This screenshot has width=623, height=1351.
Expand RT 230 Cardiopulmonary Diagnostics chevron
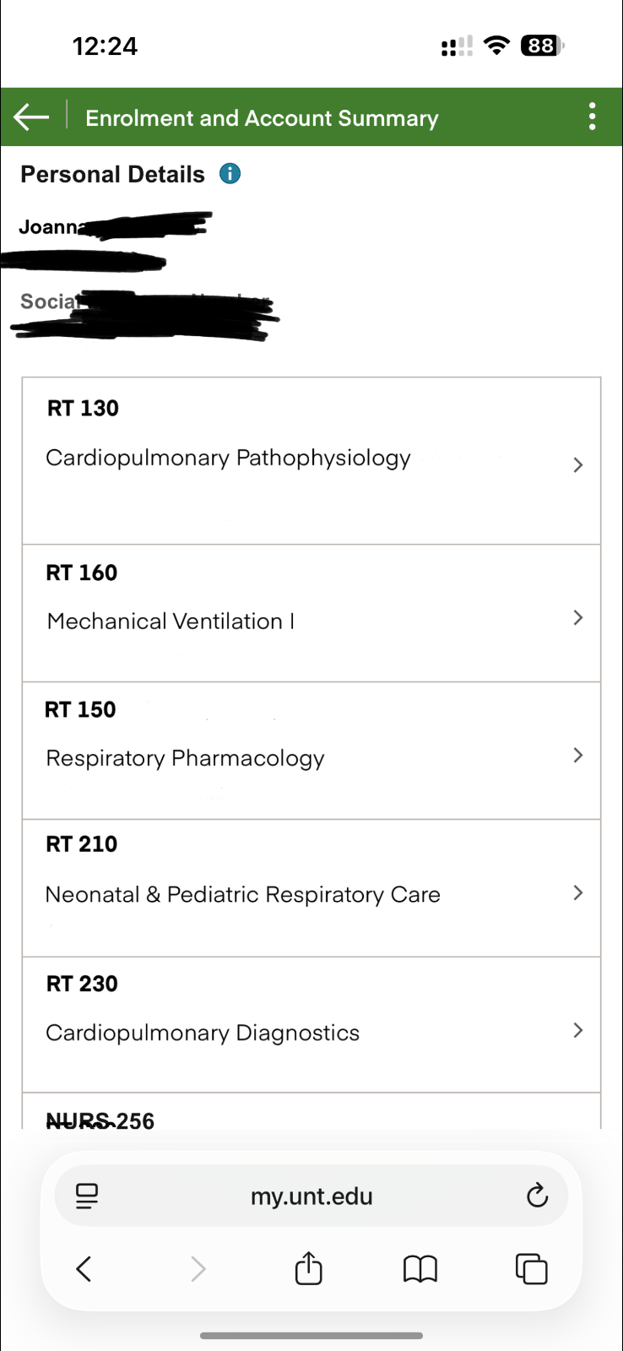tap(578, 1030)
